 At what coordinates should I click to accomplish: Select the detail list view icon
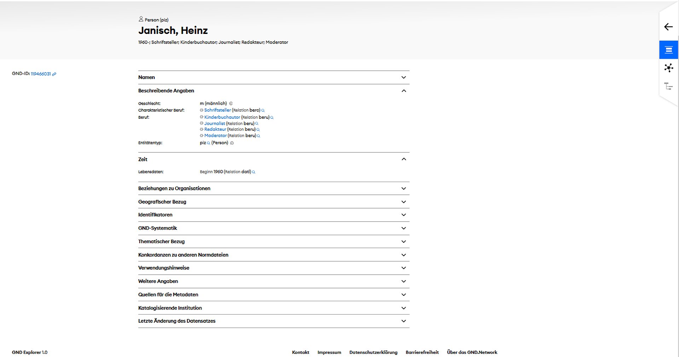pyautogui.click(x=668, y=50)
